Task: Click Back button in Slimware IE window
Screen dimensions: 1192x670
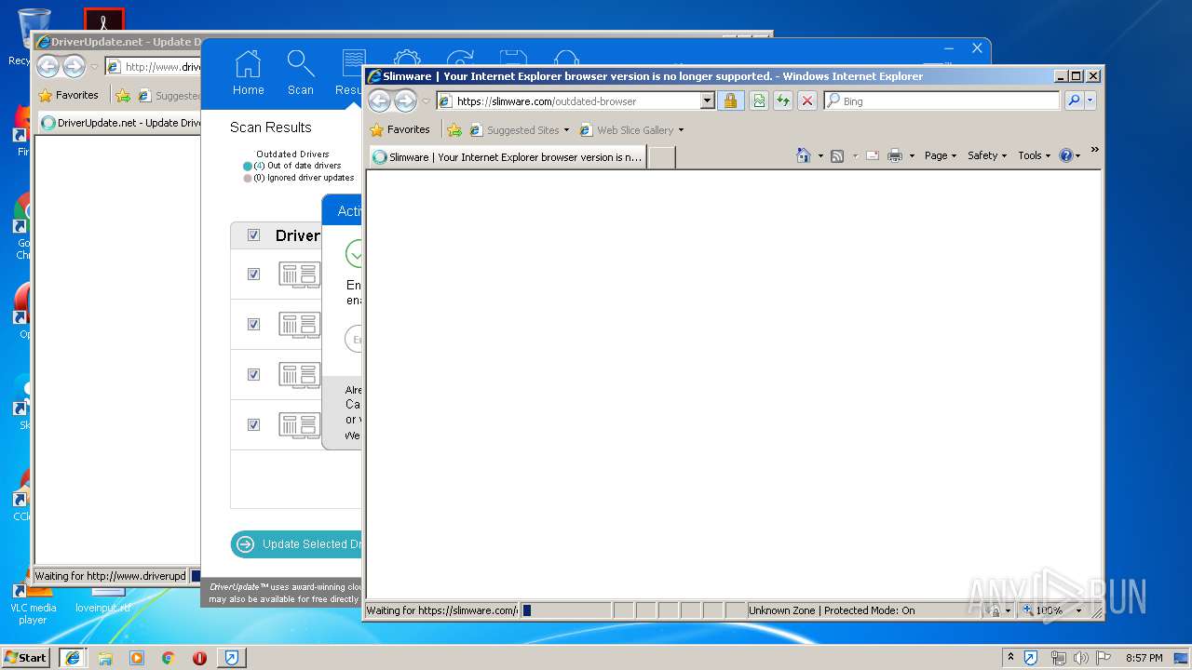Action: click(x=380, y=100)
